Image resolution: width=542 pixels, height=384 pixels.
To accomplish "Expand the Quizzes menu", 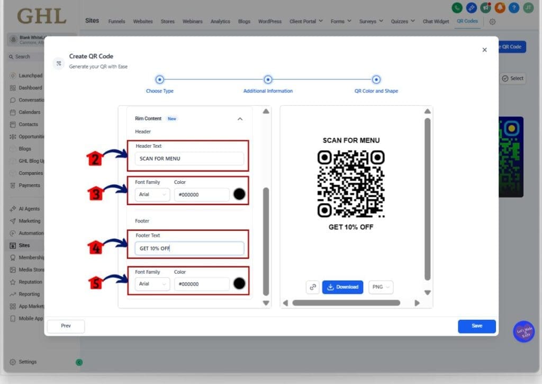I will point(403,21).
